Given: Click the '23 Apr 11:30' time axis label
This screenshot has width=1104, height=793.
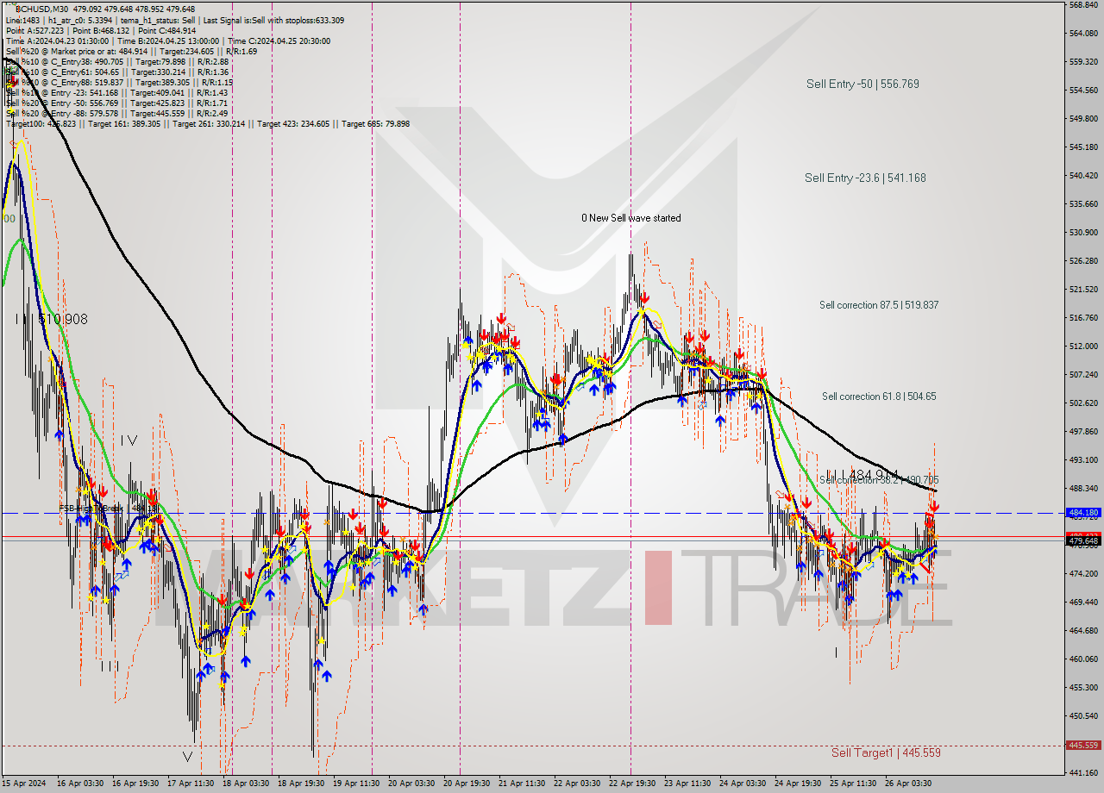Looking at the screenshot, I should 687,784.
